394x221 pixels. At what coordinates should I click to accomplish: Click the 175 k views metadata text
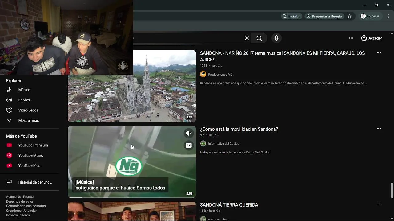click(204, 66)
